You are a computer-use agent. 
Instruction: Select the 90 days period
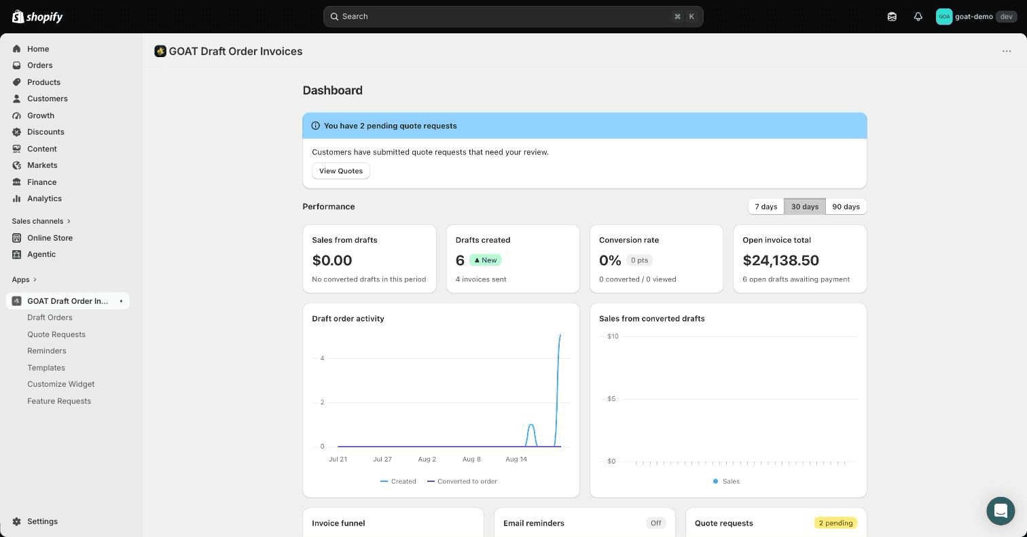tap(846, 207)
